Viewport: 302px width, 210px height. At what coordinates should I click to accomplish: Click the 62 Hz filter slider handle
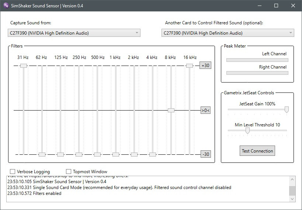(x=42, y=154)
